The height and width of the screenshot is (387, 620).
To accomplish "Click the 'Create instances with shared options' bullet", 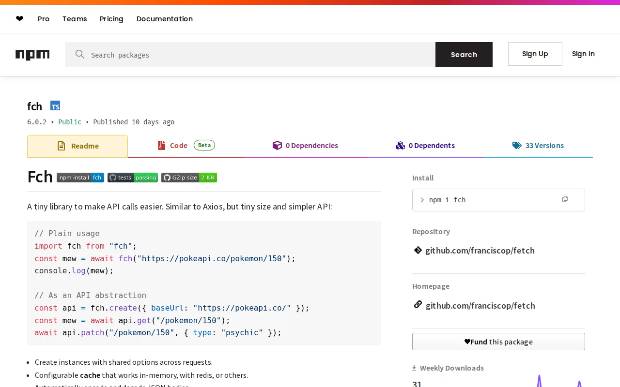I will pyautogui.click(x=124, y=362).
